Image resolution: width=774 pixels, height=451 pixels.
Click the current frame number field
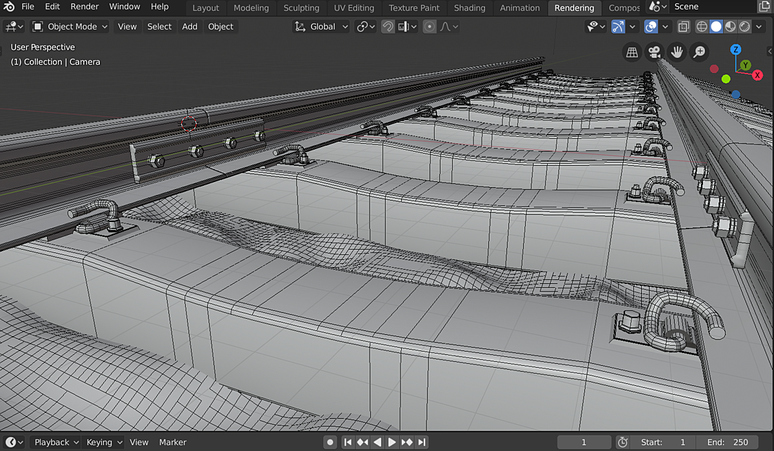pos(584,442)
